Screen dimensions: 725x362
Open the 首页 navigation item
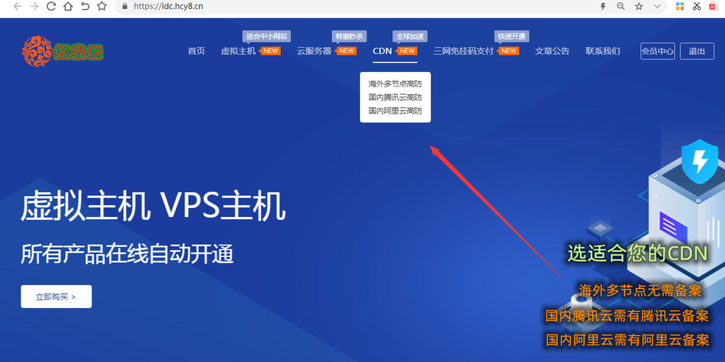196,51
